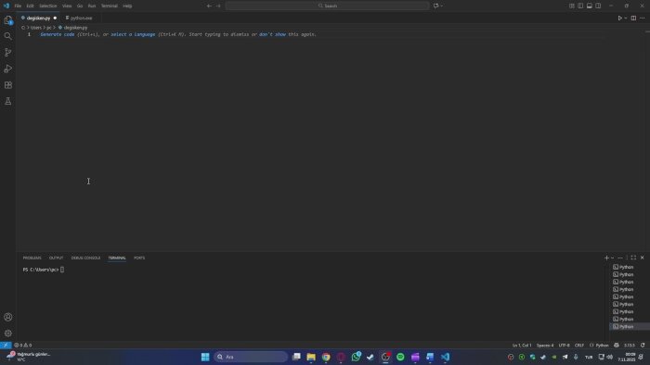
Task: Click the Users breadcrumb segment
Action: [36, 28]
